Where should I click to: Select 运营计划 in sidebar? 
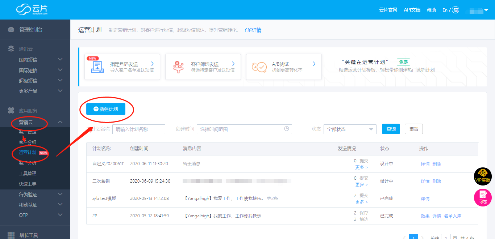point(28,153)
